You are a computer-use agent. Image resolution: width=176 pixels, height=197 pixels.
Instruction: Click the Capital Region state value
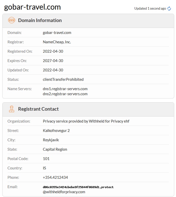pos(55,149)
